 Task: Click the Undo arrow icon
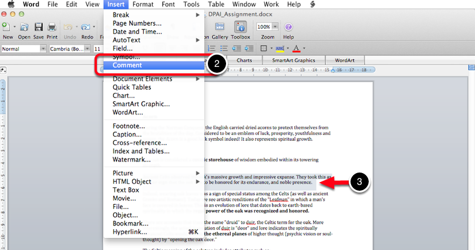coord(68,27)
